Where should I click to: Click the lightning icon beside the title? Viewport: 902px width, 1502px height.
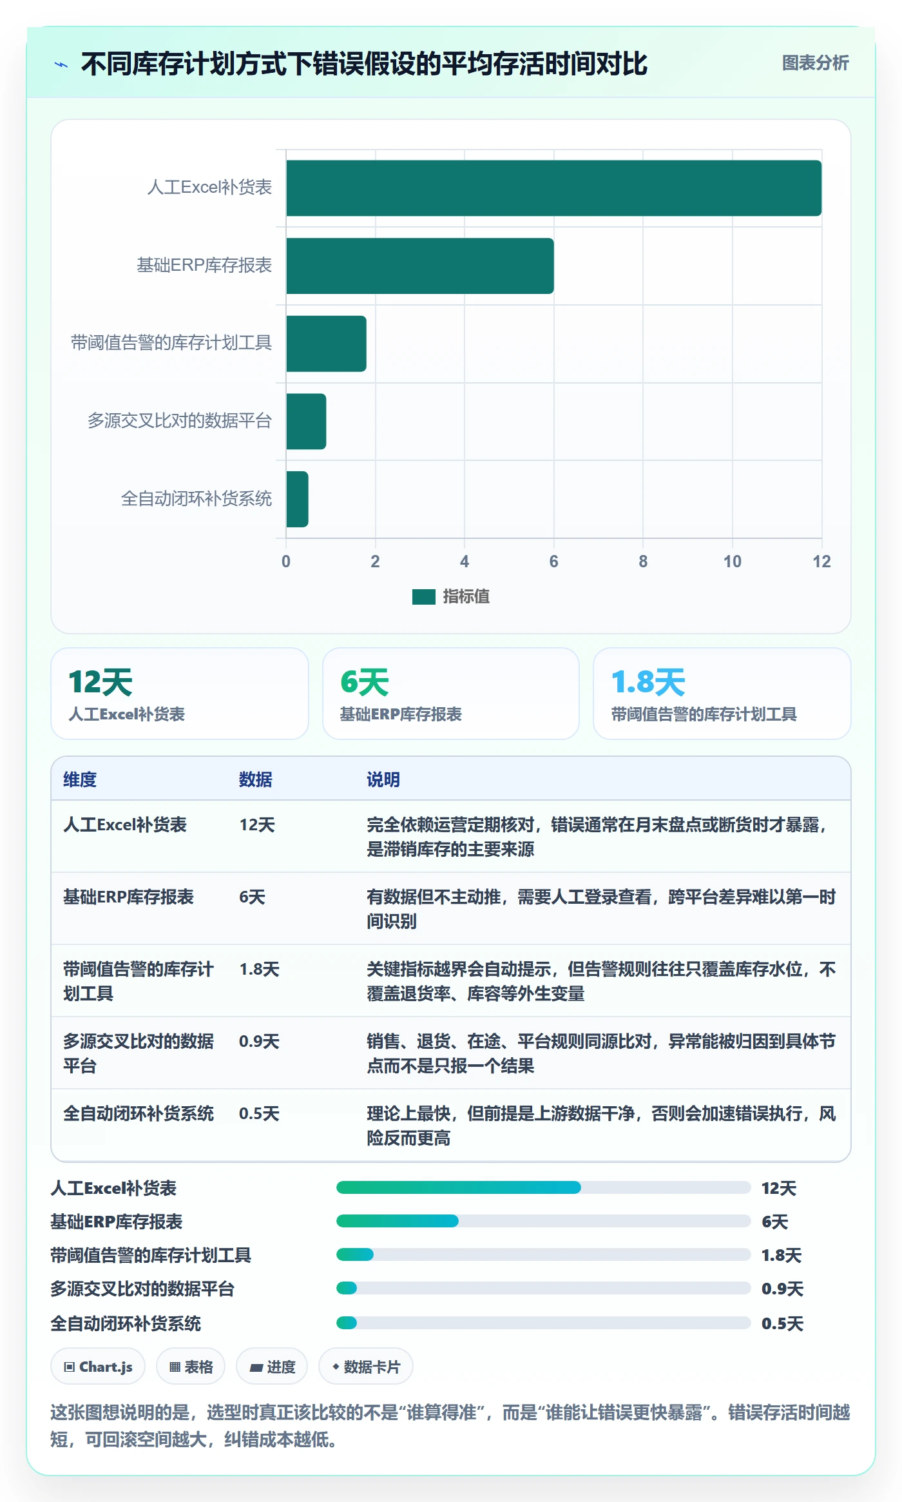click(61, 64)
